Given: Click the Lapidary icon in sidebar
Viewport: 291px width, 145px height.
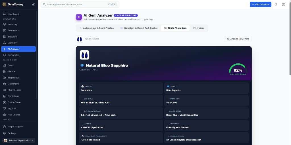Looking at the screenshot, I should 5,43.
